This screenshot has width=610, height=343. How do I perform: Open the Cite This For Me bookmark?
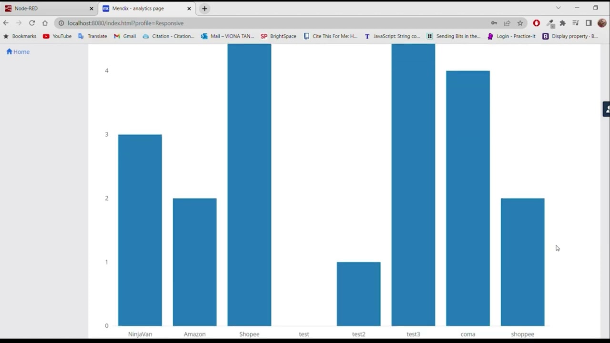pyautogui.click(x=330, y=36)
